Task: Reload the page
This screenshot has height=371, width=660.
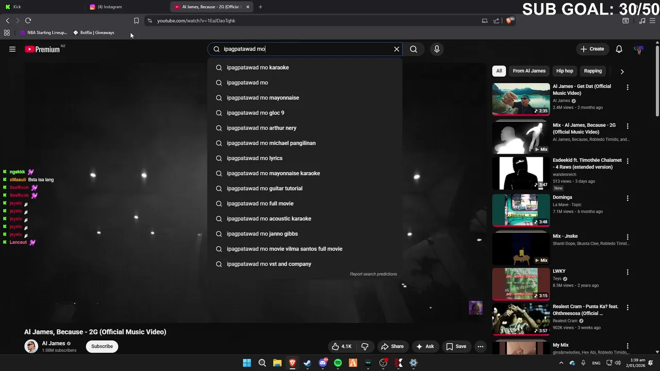Action: [28, 21]
